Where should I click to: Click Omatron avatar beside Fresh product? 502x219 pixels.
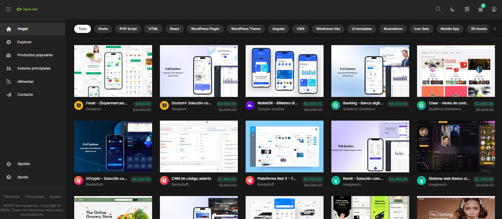[79, 106]
